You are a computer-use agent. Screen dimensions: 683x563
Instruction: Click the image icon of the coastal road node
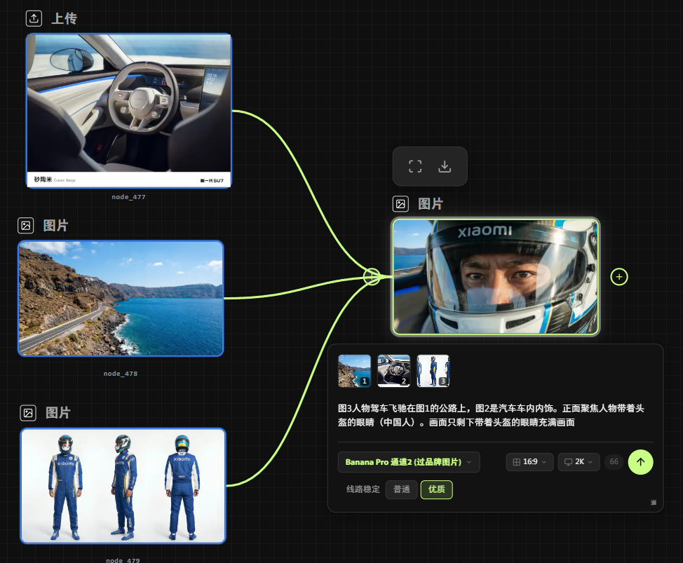pos(26,226)
